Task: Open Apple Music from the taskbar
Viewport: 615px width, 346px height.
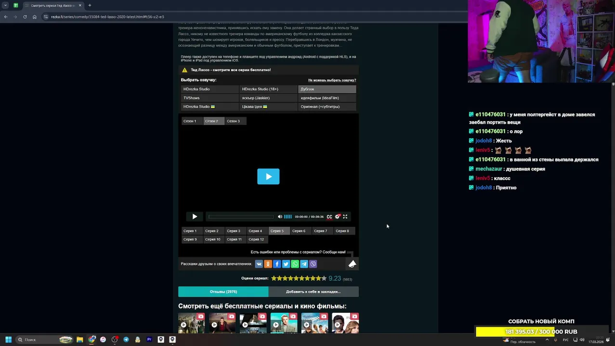Action: tap(103, 340)
